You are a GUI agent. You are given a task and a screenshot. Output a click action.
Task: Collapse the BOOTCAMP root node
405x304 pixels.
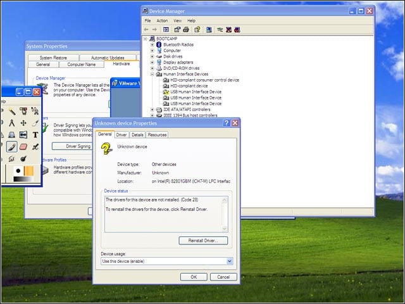pos(146,39)
